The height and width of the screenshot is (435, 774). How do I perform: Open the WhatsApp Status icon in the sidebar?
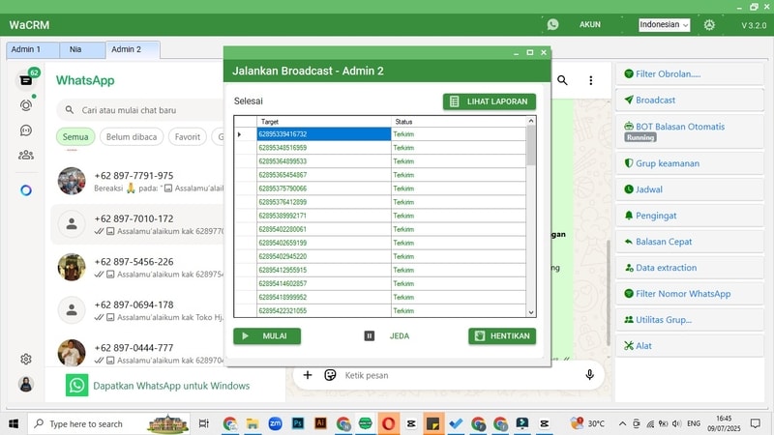point(26,105)
